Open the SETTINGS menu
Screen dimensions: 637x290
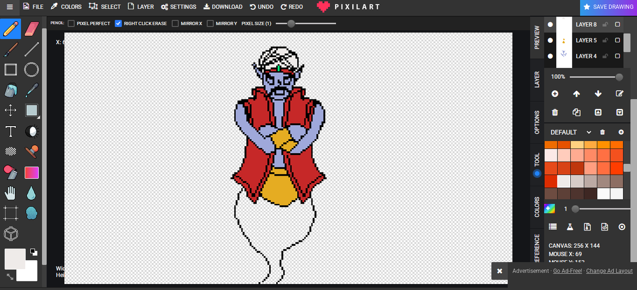179,7
